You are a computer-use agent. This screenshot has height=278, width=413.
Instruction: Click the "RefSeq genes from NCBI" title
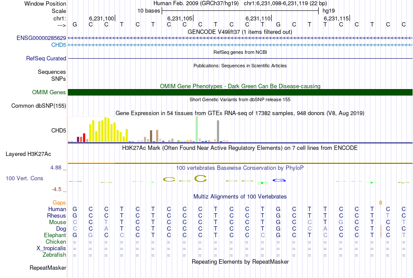pyautogui.click(x=240, y=52)
